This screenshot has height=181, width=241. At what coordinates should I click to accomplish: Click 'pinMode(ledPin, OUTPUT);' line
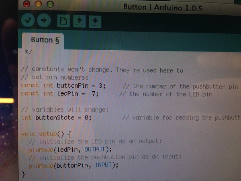coord(70,150)
